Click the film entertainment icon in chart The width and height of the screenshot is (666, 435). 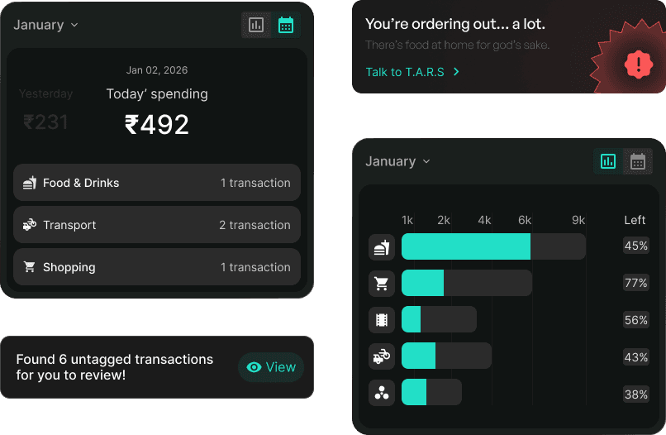pos(382,320)
